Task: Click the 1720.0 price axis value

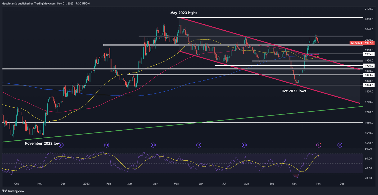Action: tap(369, 112)
